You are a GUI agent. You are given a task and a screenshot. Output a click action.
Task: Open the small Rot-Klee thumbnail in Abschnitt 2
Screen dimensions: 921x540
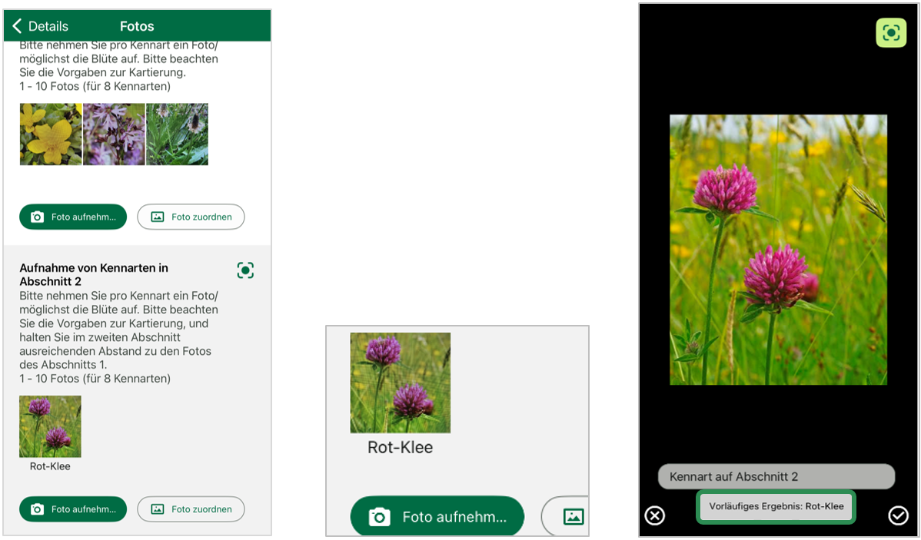click(50, 426)
